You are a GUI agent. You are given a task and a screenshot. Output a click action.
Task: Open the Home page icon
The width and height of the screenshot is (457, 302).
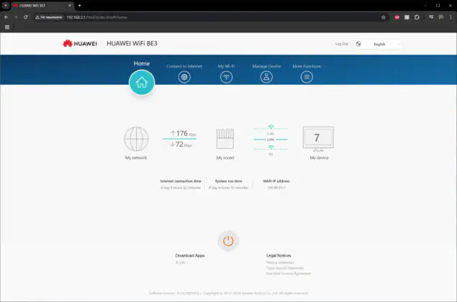tap(142, 83)
